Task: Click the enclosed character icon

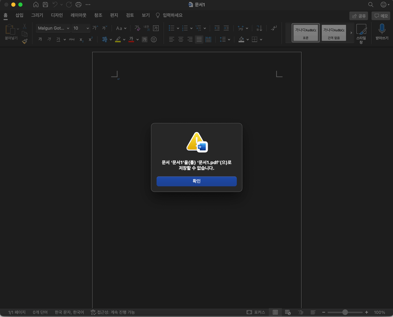Action: tap(154, 39)
